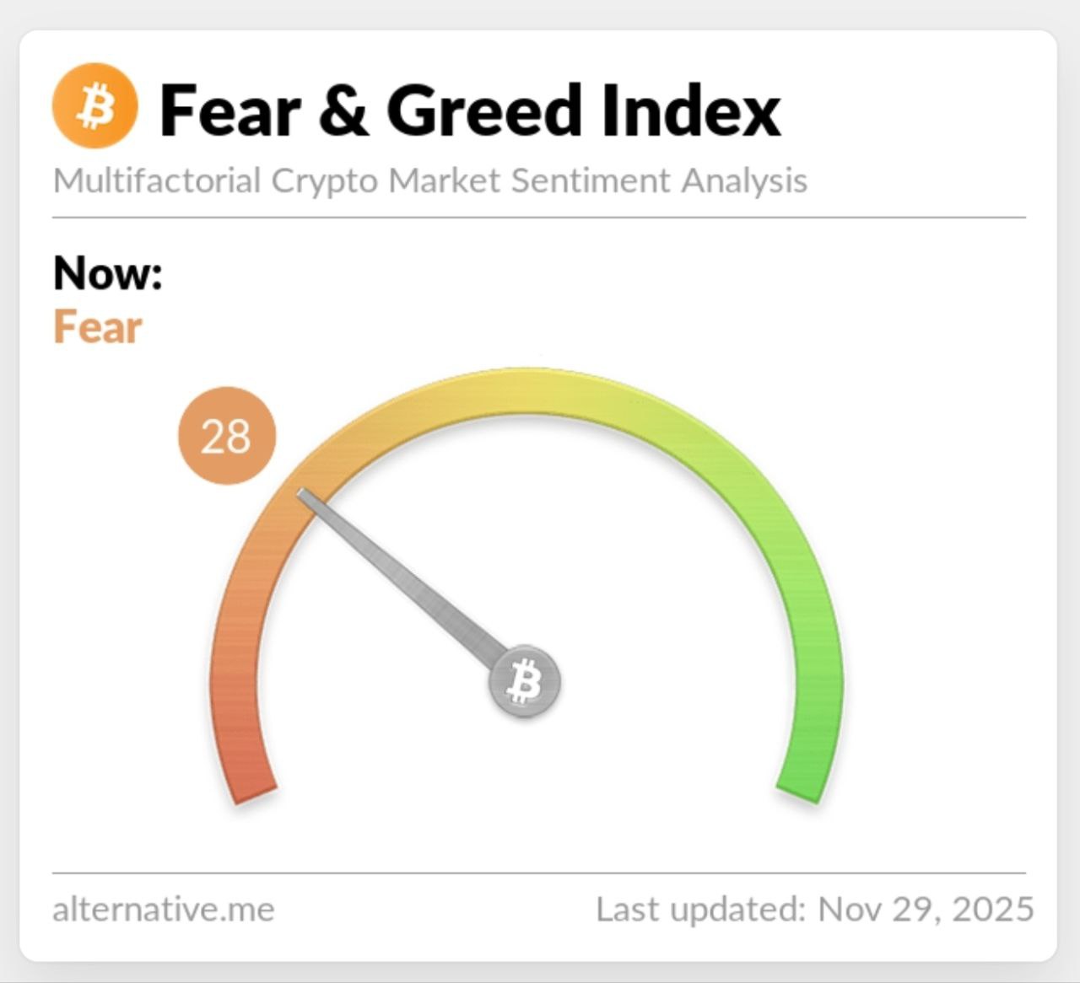This screenshot has width=1080, height=983.
Task: Click the orange circle badge showing 28
Action: [x=226, y=436]
